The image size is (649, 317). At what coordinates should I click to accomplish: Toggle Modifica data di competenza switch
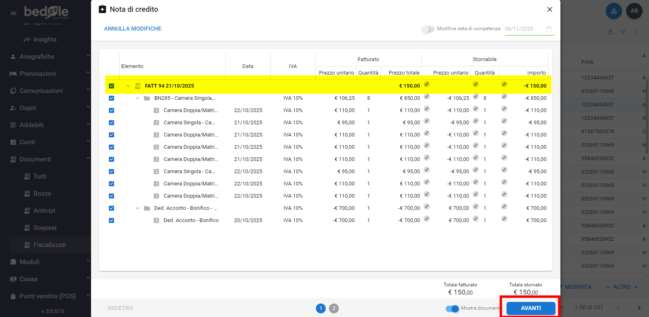428,29
